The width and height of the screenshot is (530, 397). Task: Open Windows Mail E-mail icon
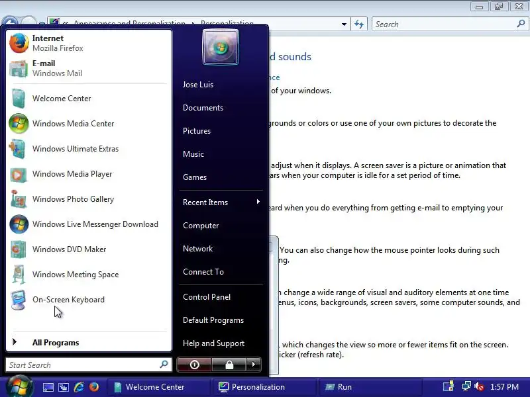pos(19,69)
